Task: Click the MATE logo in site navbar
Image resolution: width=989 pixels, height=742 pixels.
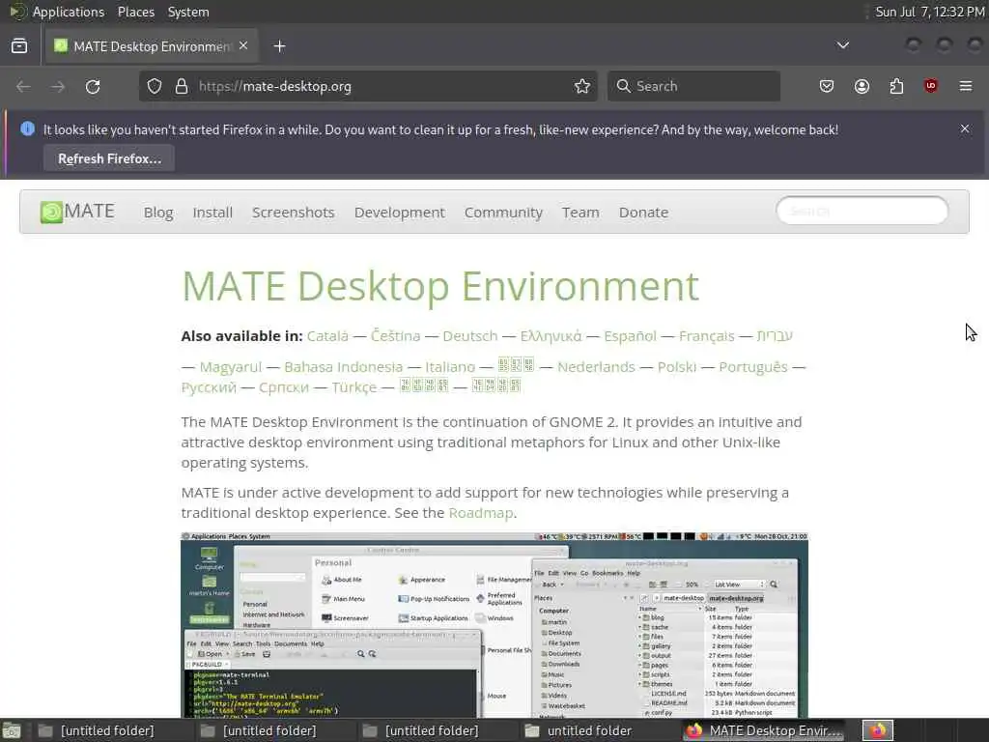Action: pos(77,212)
